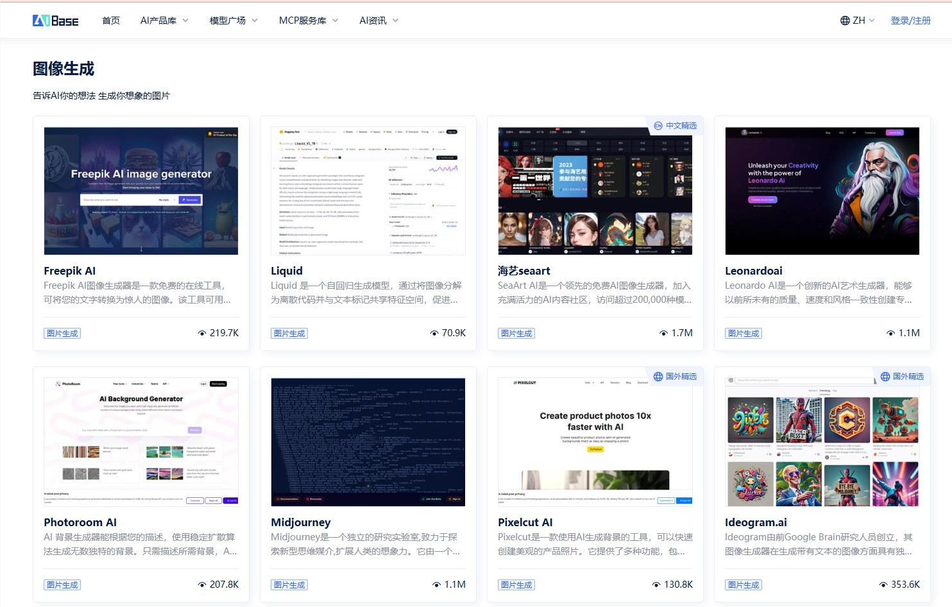Open the Midjourney screenshot thumbnail

(x=368, y=442)
